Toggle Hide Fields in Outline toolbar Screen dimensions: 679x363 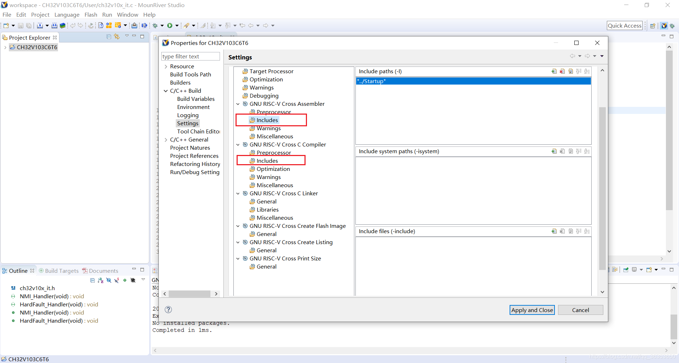point(109,280)
